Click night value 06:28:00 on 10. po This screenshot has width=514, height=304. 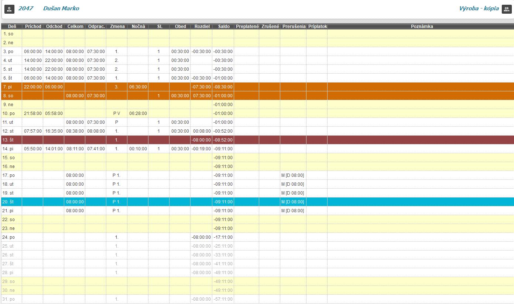[x=138, y=113]
